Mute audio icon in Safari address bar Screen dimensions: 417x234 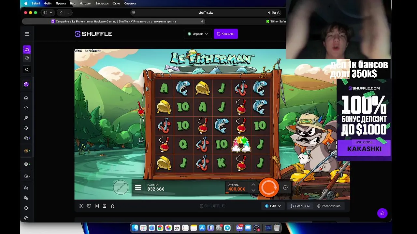[x=269, y=13]
